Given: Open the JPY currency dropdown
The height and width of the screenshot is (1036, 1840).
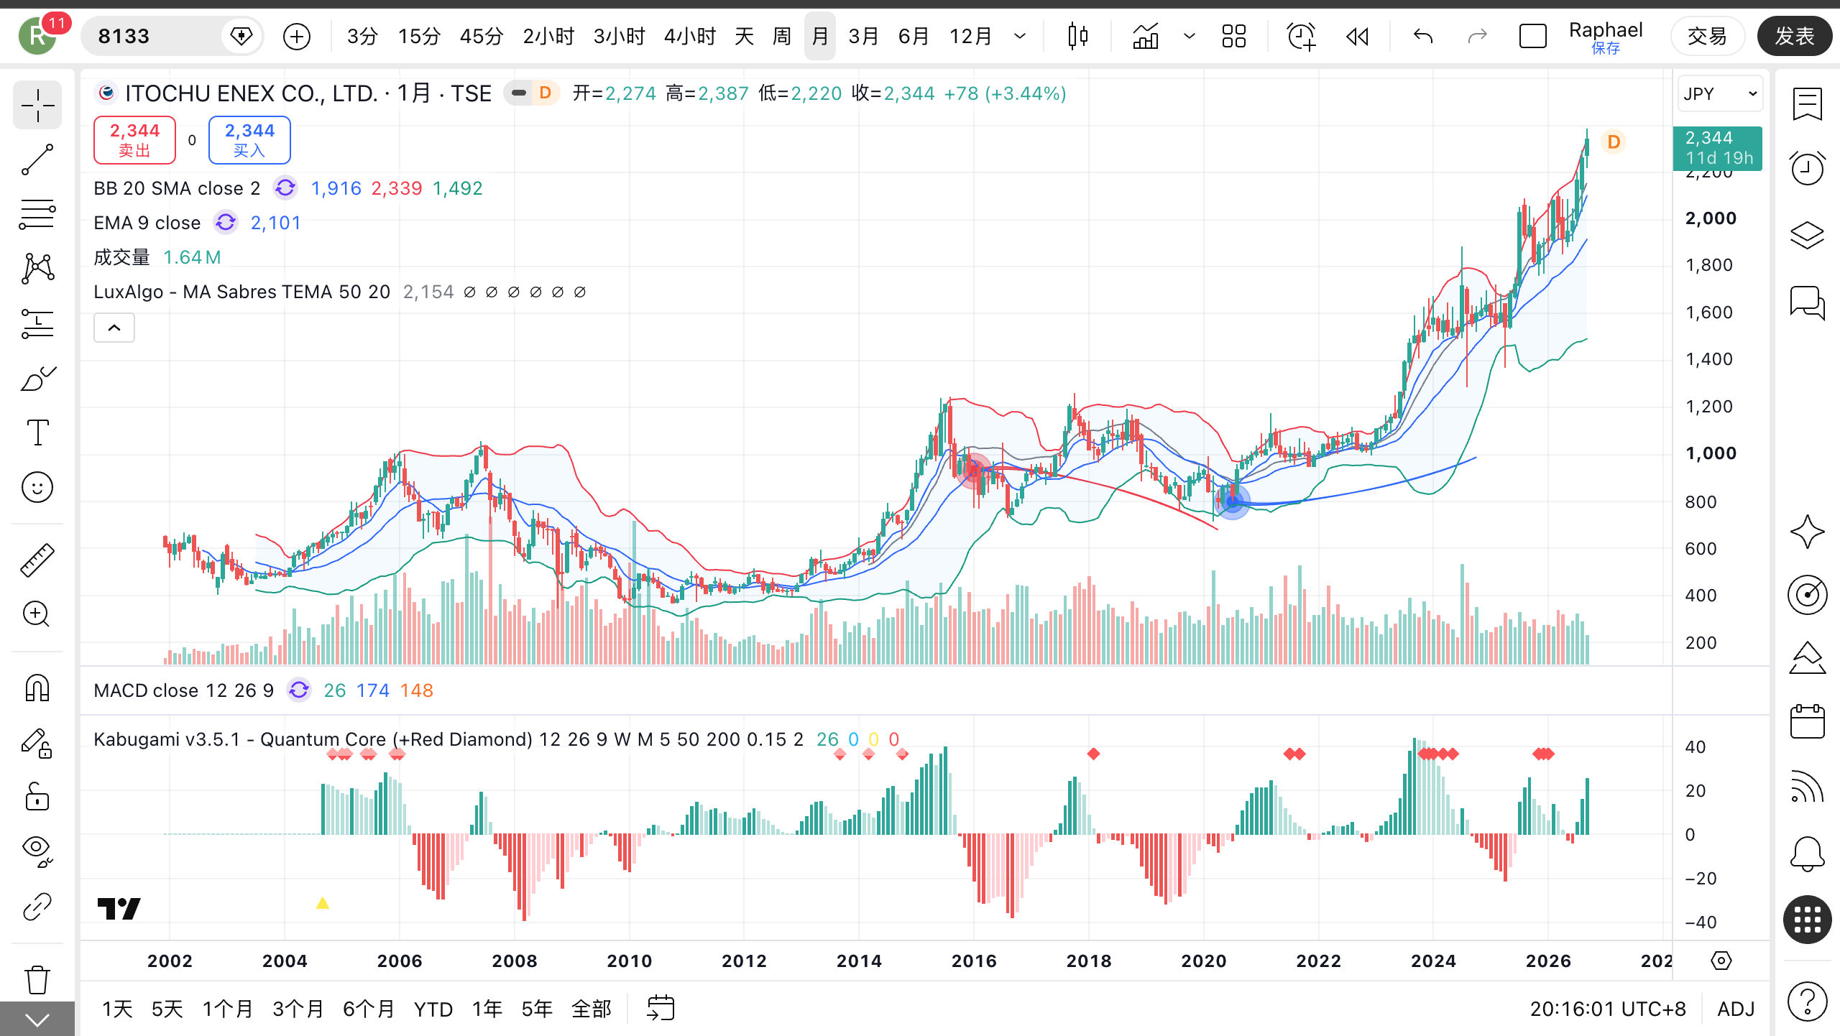Looking at the screenshot, I should click(1720, 93).
